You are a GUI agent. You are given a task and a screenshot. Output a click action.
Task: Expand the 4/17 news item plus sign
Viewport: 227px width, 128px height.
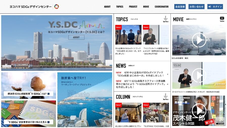[167, 84]
